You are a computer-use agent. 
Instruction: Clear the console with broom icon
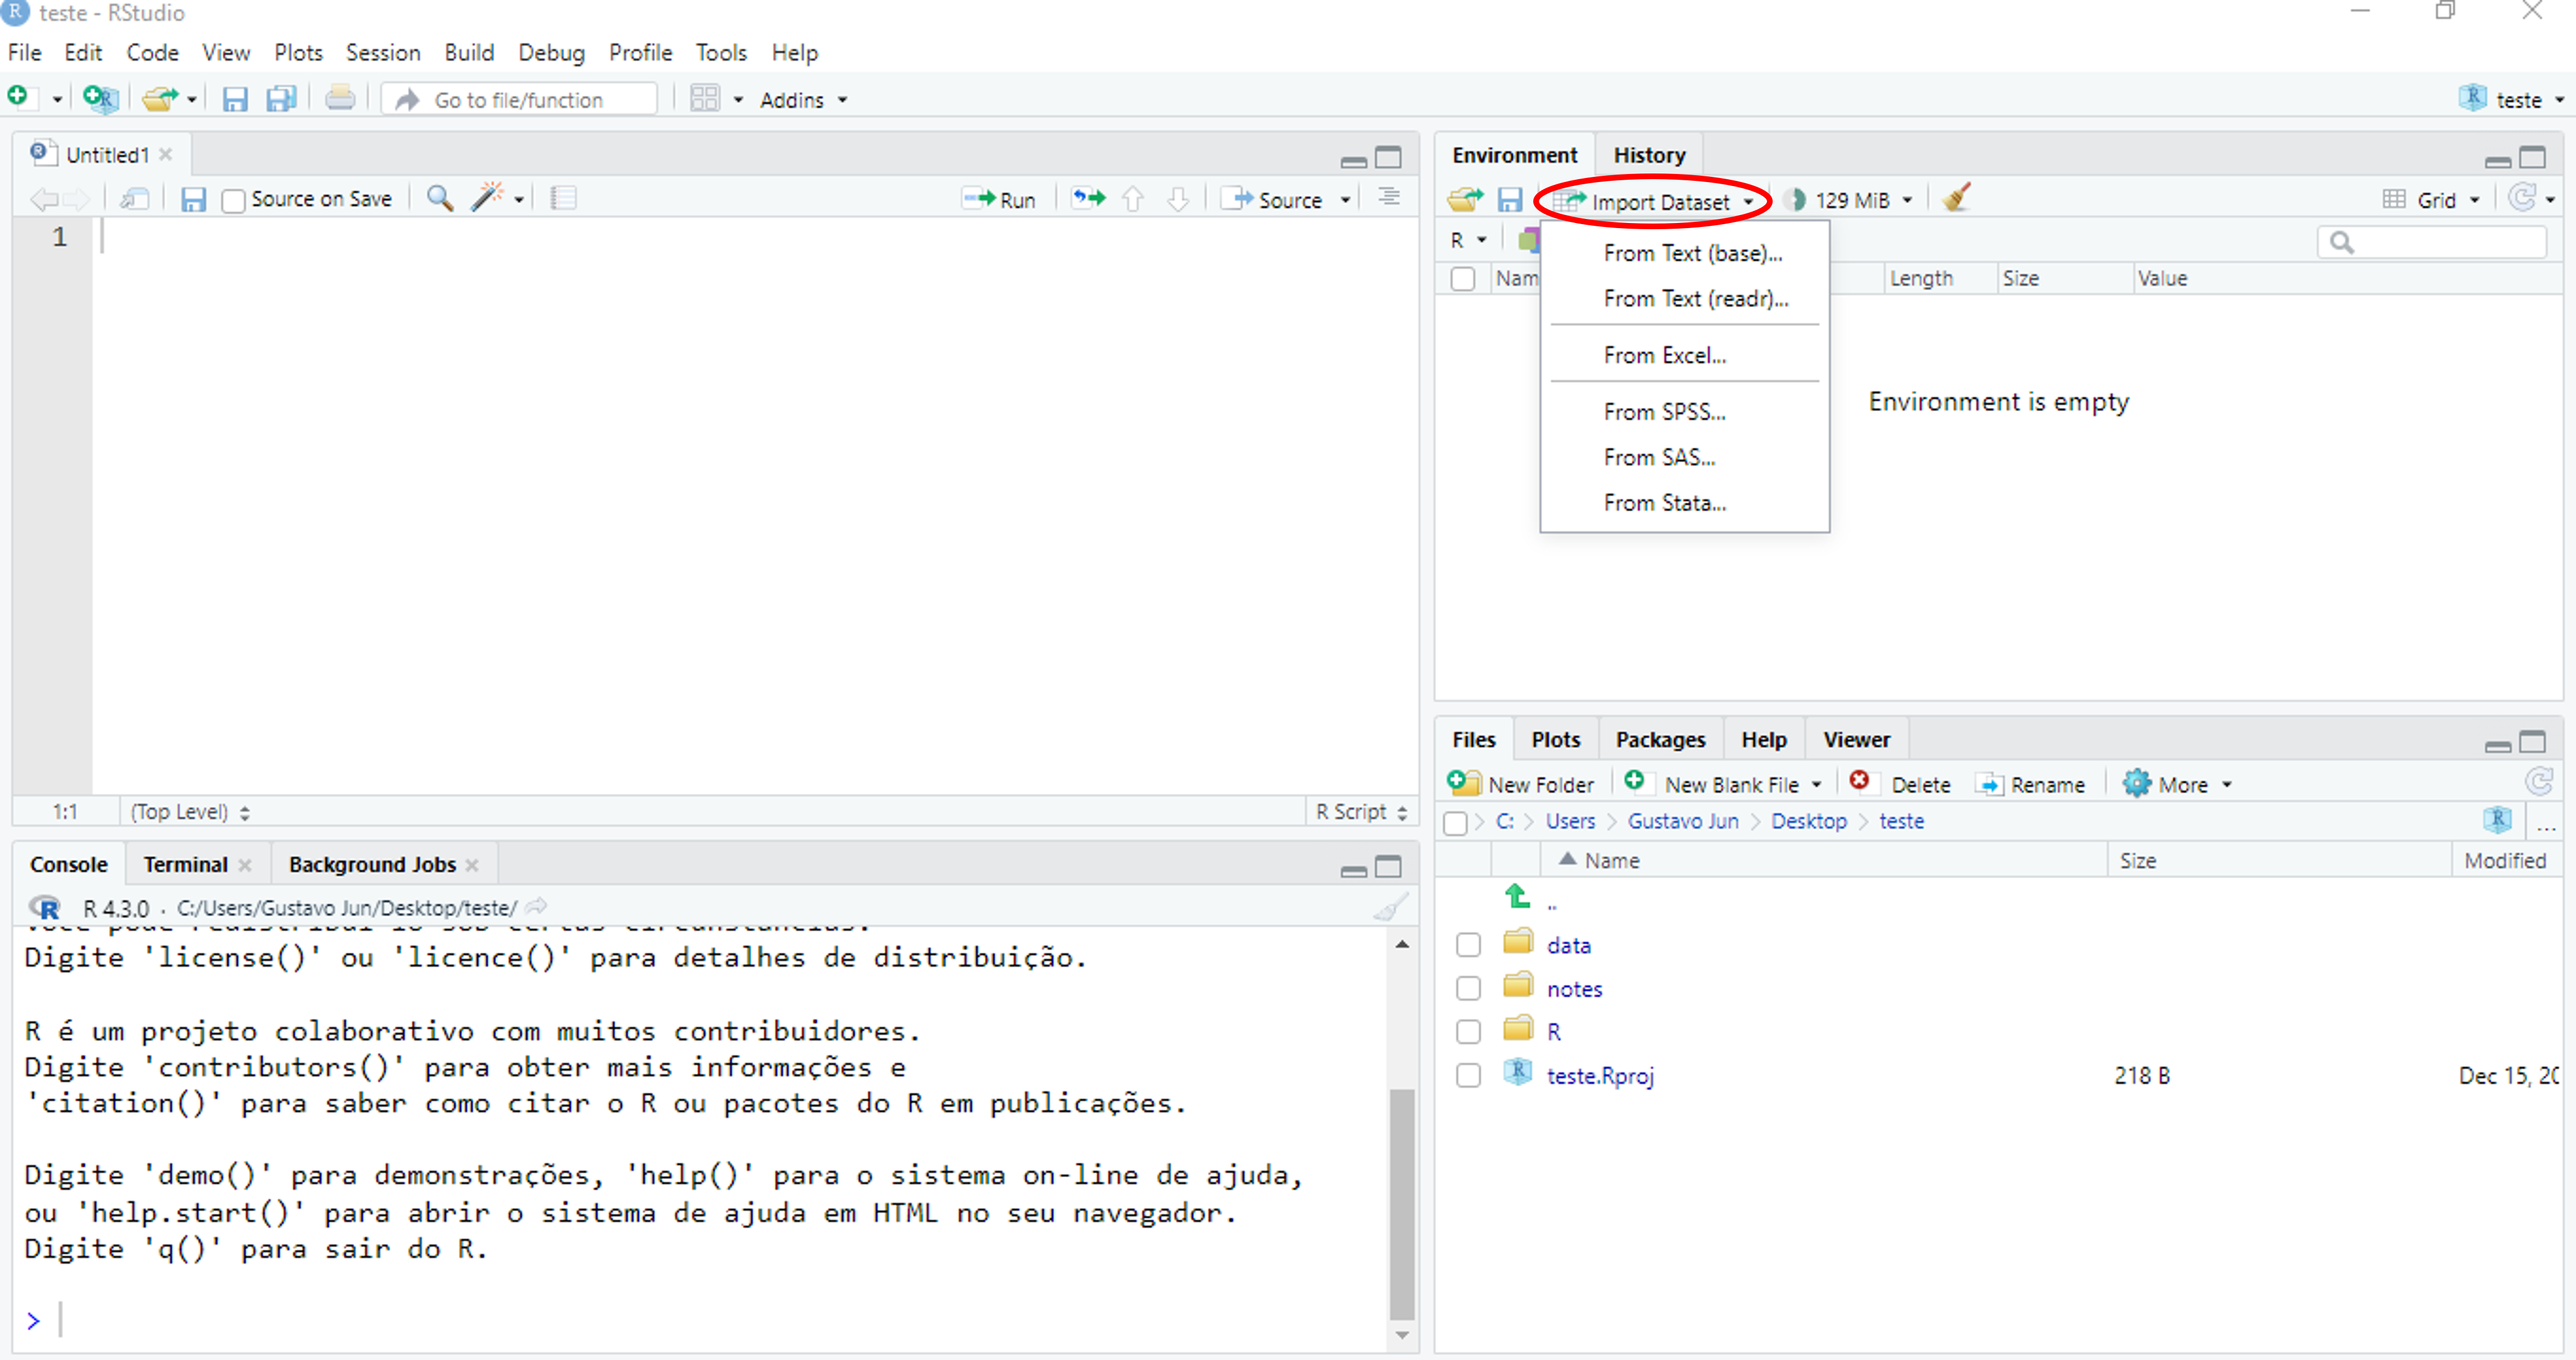pos(1390,908)
